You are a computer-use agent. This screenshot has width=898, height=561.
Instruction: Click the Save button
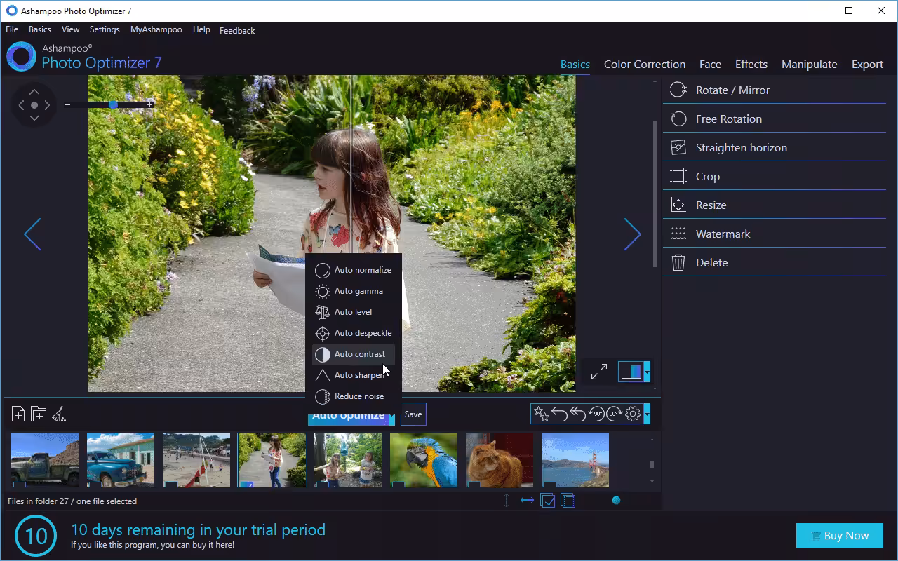(x=413, y=414)
